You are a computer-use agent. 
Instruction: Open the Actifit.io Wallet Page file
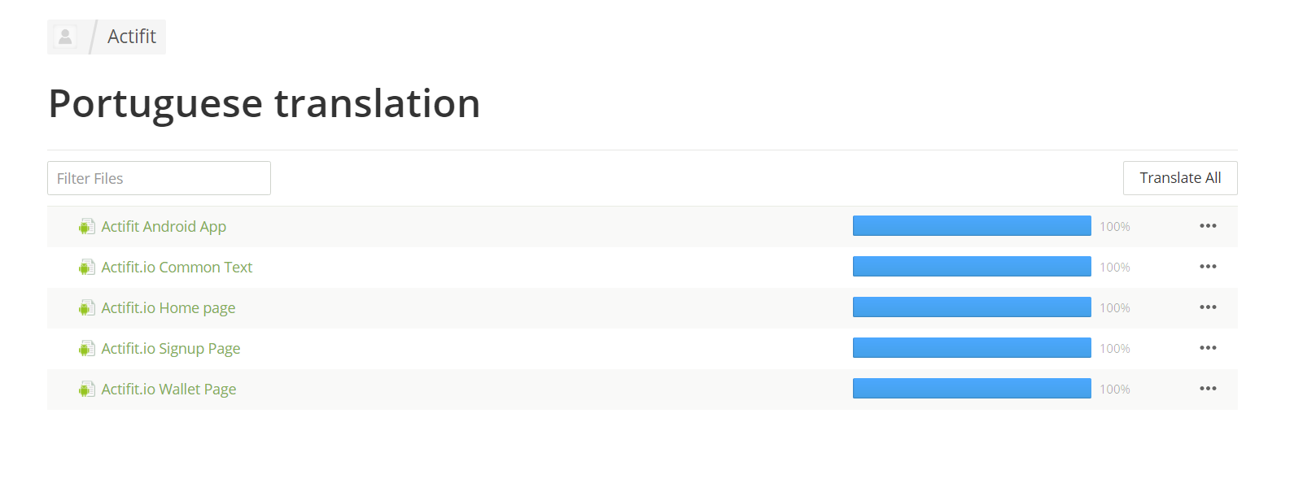[168, 390]
